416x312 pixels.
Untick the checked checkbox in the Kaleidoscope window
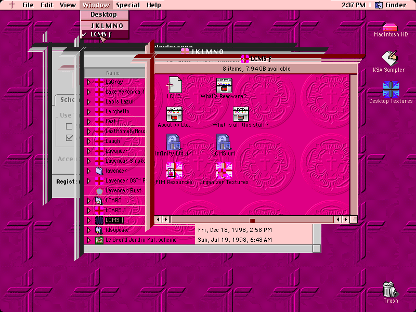click(69, 138)
